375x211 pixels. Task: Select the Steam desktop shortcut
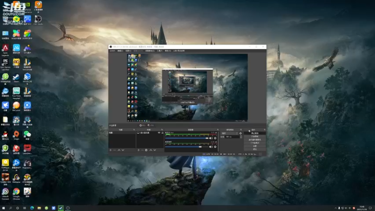tap(16, 78)
